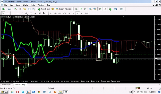Click the yellow diamond alert icon
The height and width of the screenshot is (94, 161).
pyautogui.click(x=53, y=9)
